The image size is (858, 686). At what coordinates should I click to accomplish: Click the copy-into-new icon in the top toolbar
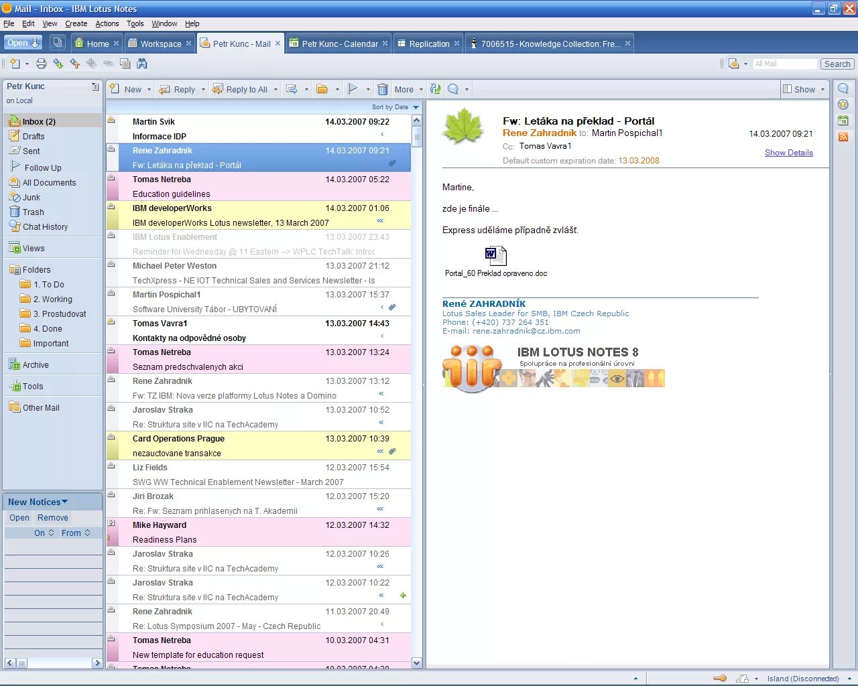pyautogui.click(x=125, y=64)
